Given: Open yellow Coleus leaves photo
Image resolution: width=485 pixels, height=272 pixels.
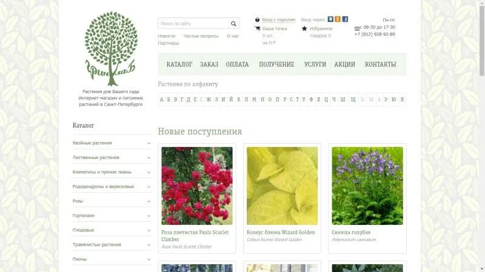Looking at the screenshot, I should tap(282, 186).
